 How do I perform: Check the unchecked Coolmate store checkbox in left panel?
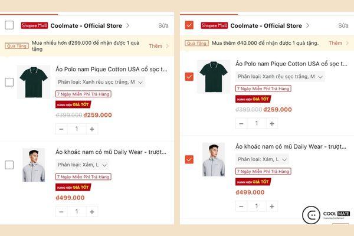click(9, 25)
